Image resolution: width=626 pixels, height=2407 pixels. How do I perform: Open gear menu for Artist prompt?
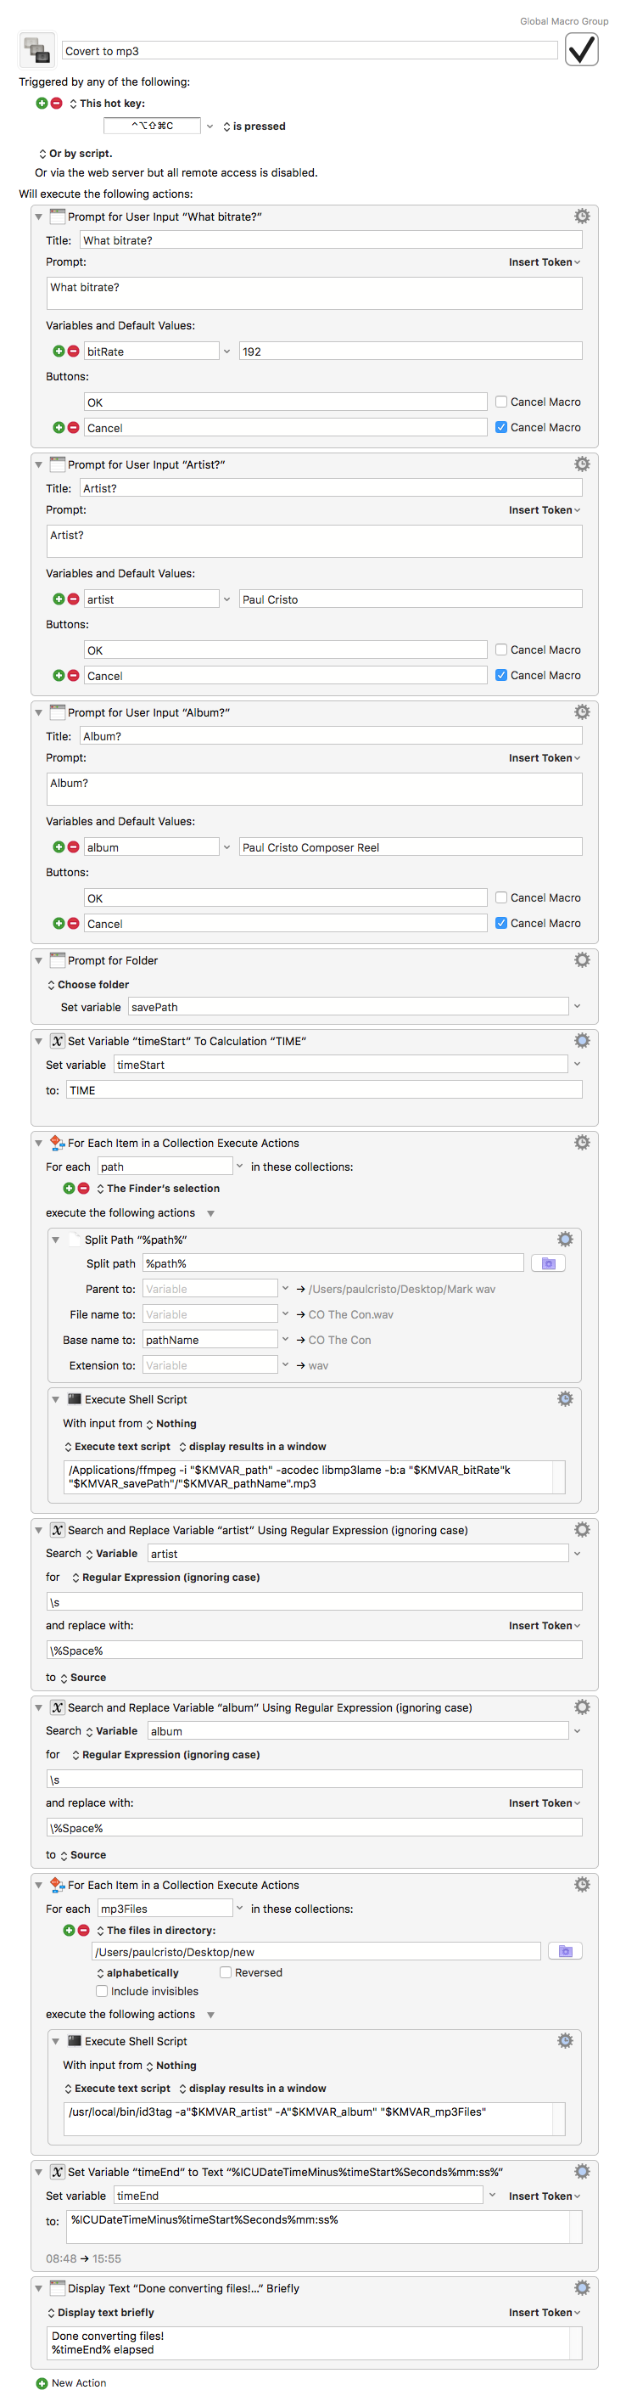click(x=582, y=464)
